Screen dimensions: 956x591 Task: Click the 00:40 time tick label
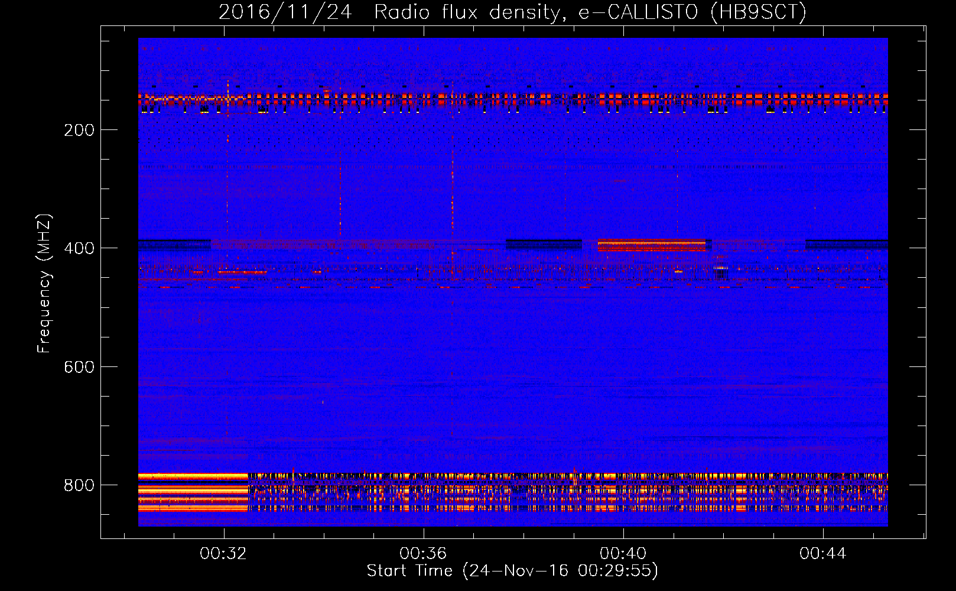click(x=623, y=554)
